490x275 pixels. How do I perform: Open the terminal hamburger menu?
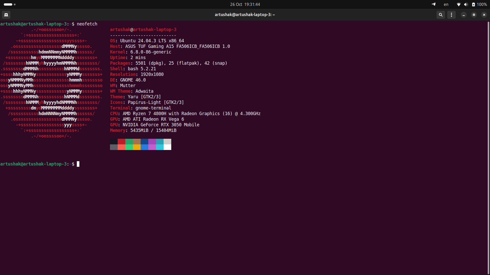pos(451,15)
